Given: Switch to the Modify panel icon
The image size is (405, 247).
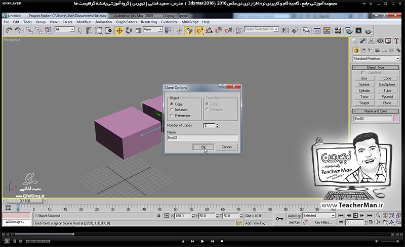Looking at the screenshot, I should coord(362,41).
